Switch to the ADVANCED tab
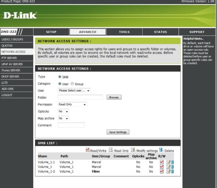 (88, 32)
